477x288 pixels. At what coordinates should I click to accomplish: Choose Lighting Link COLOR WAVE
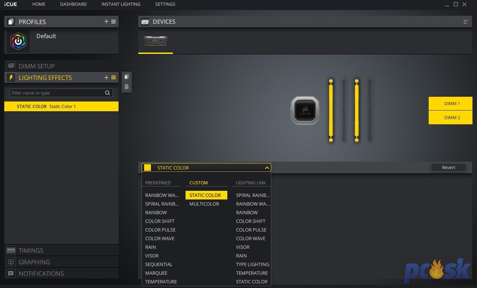tap(250, 238)
